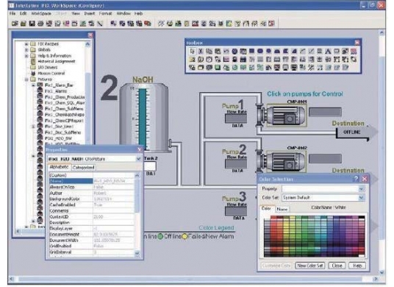Click the clock time icon in Toolbox
The height and width of the screenshot is (287, 394).
[x=209, y=60]
